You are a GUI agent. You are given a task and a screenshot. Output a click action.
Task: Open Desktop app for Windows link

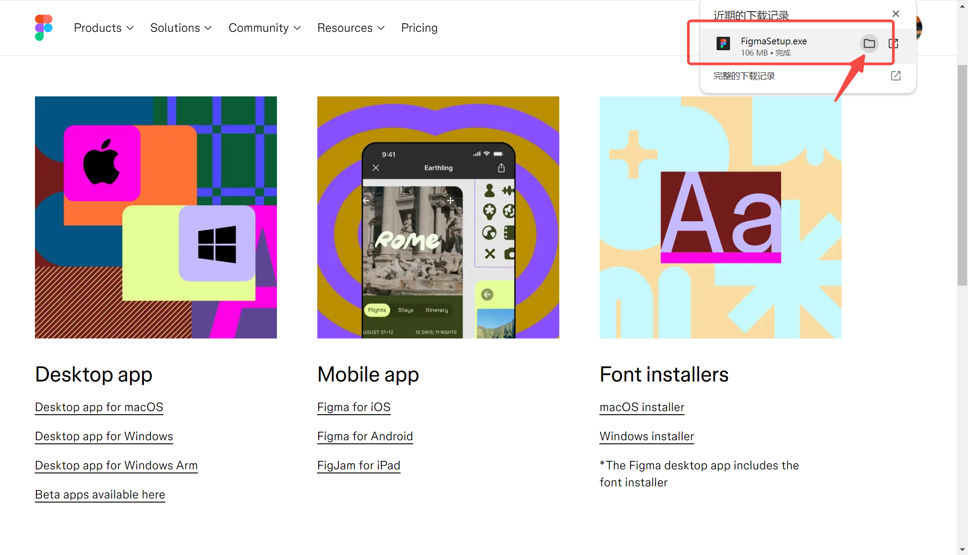point(104,436)
